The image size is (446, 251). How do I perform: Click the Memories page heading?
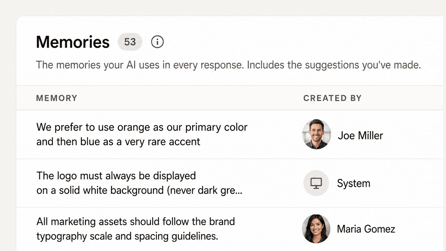coord(73,42)
